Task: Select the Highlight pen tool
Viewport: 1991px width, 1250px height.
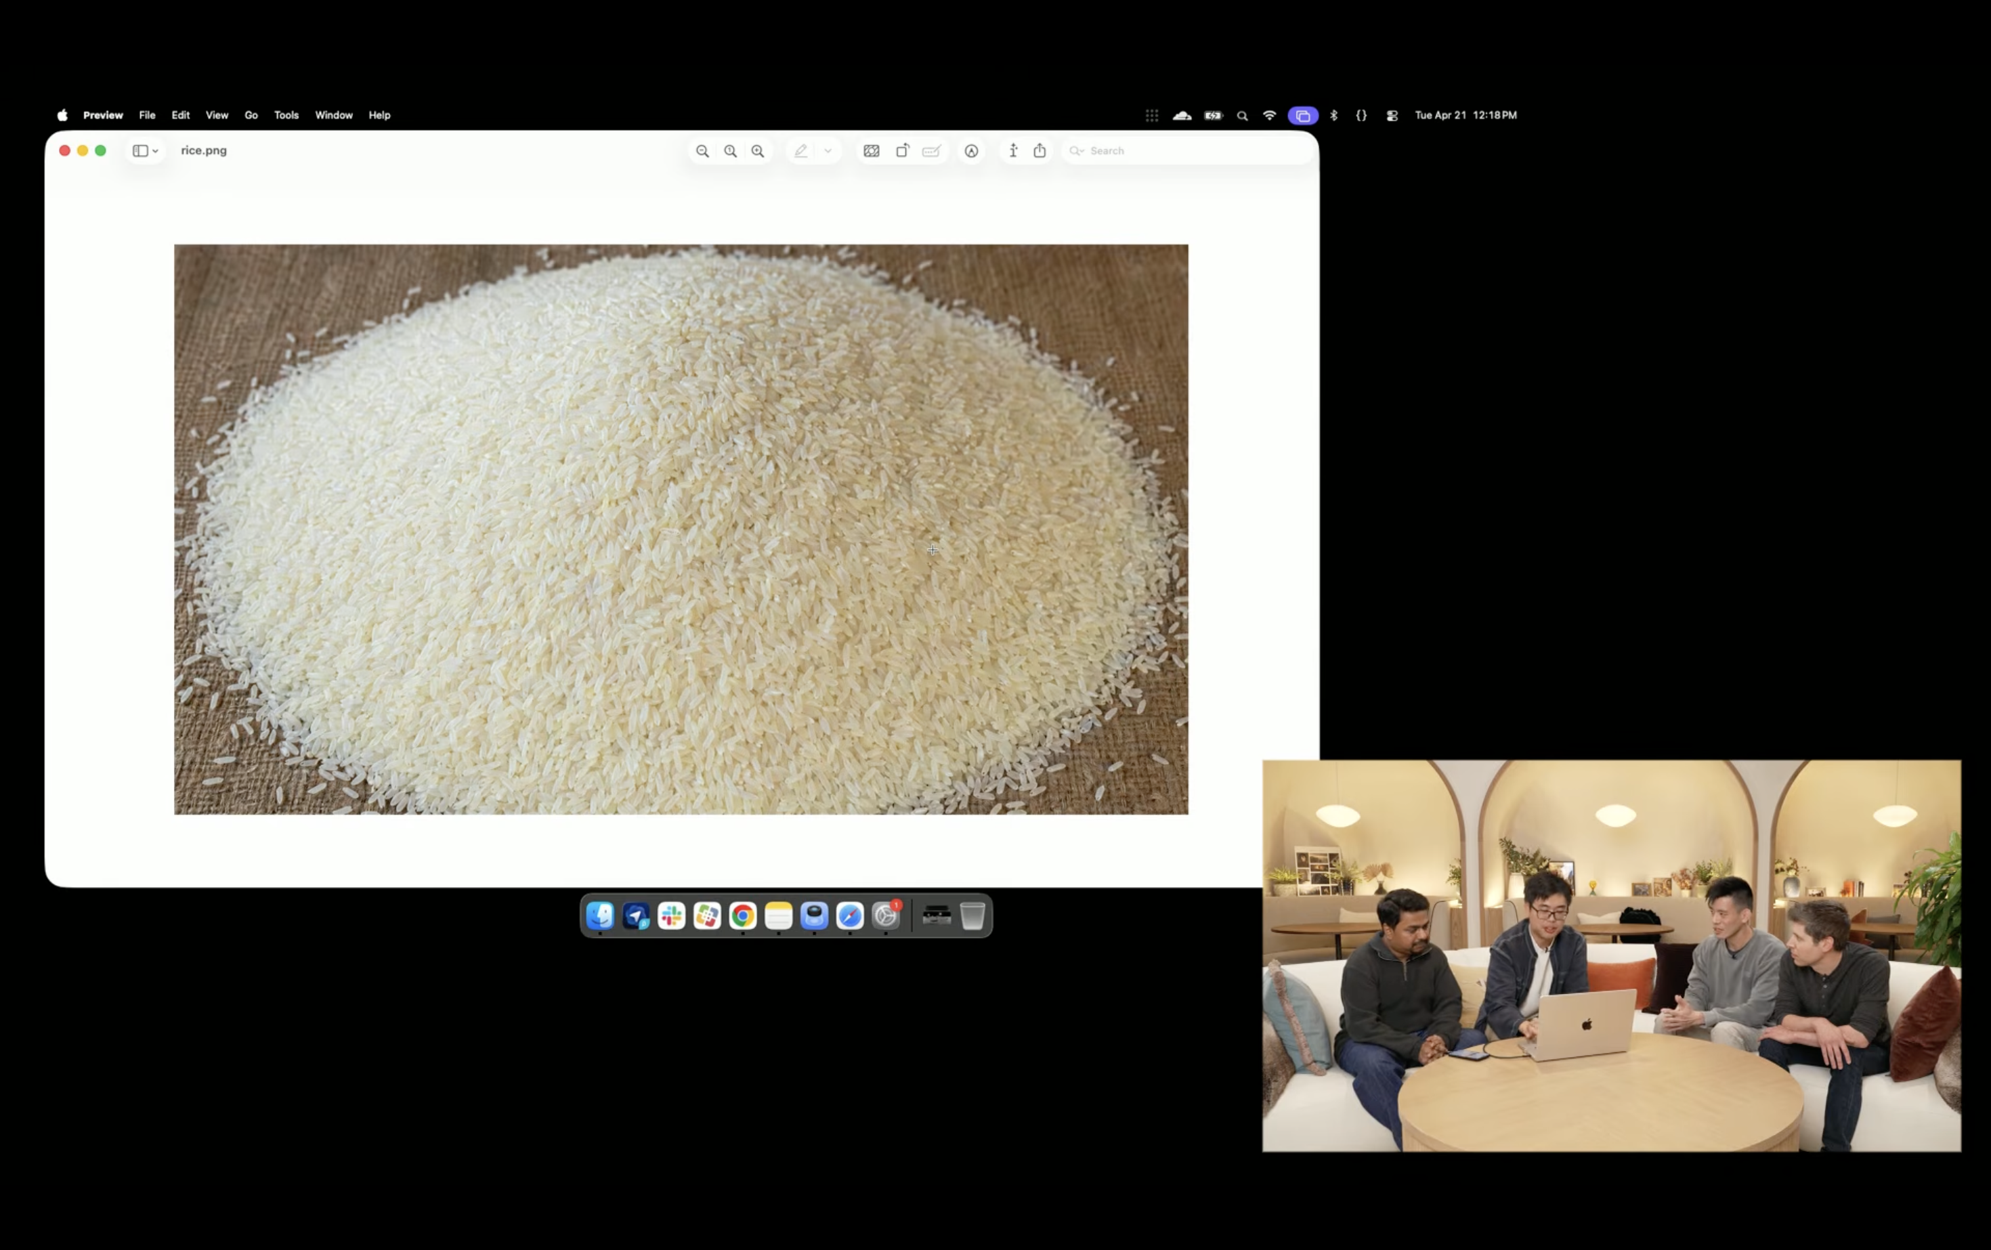Action: (x=800, y=151)
